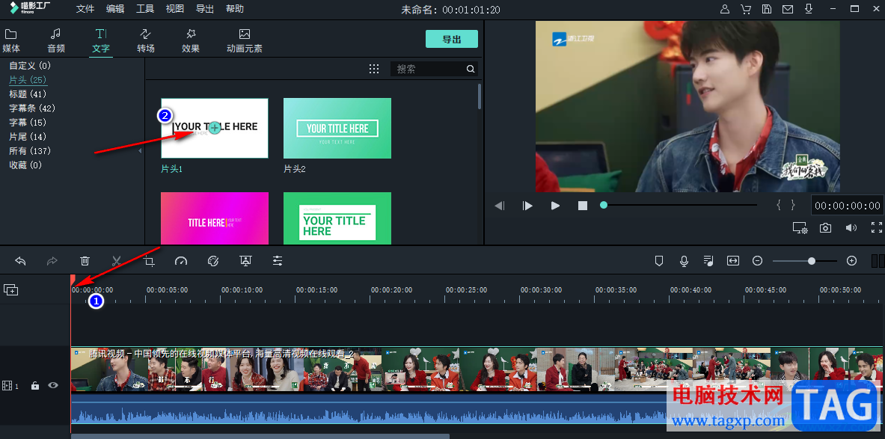885x439 pixels.
Task: Open the 工具 menu
Action: 145,9
